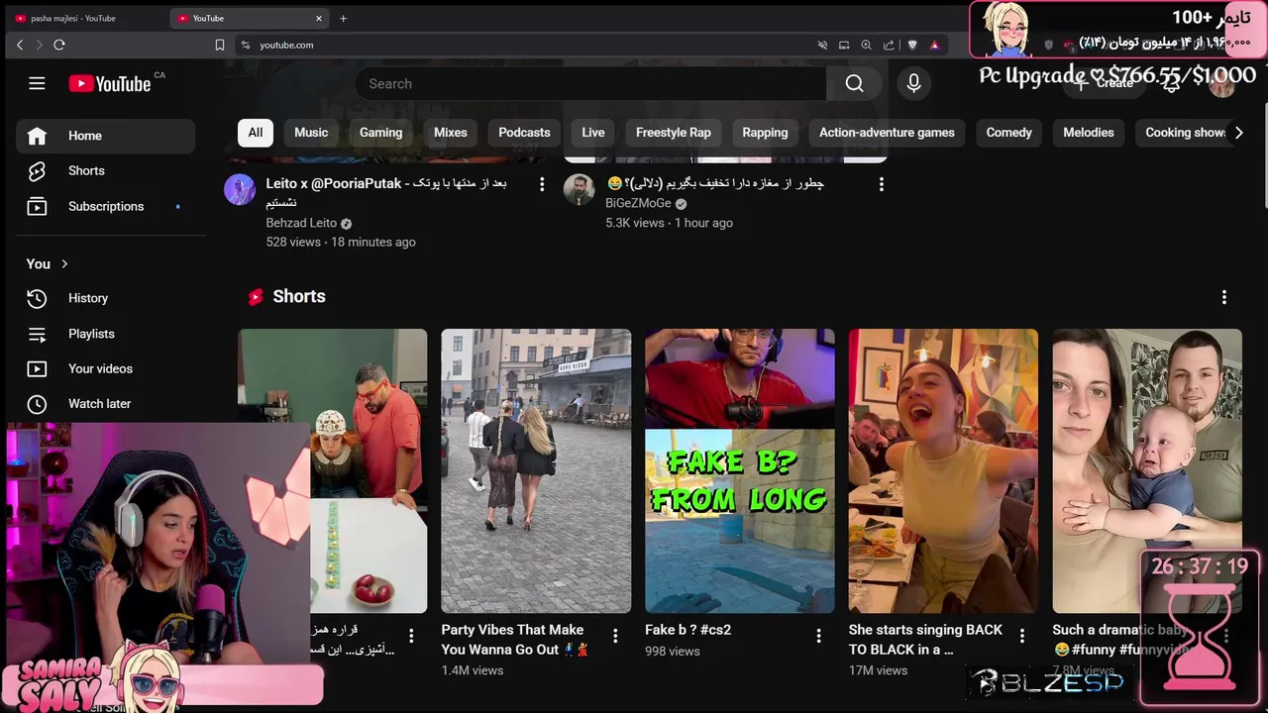The height and width of the screenshot is (713, 1268).
Task: Open the singing Back to Black short thumbnail
Action: point(943,470)
